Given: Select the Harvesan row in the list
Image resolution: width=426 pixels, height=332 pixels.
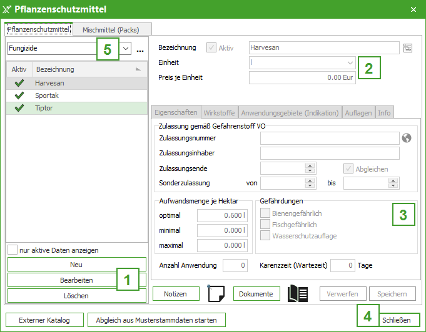Looking at the screenshot, I should (75, 82).
